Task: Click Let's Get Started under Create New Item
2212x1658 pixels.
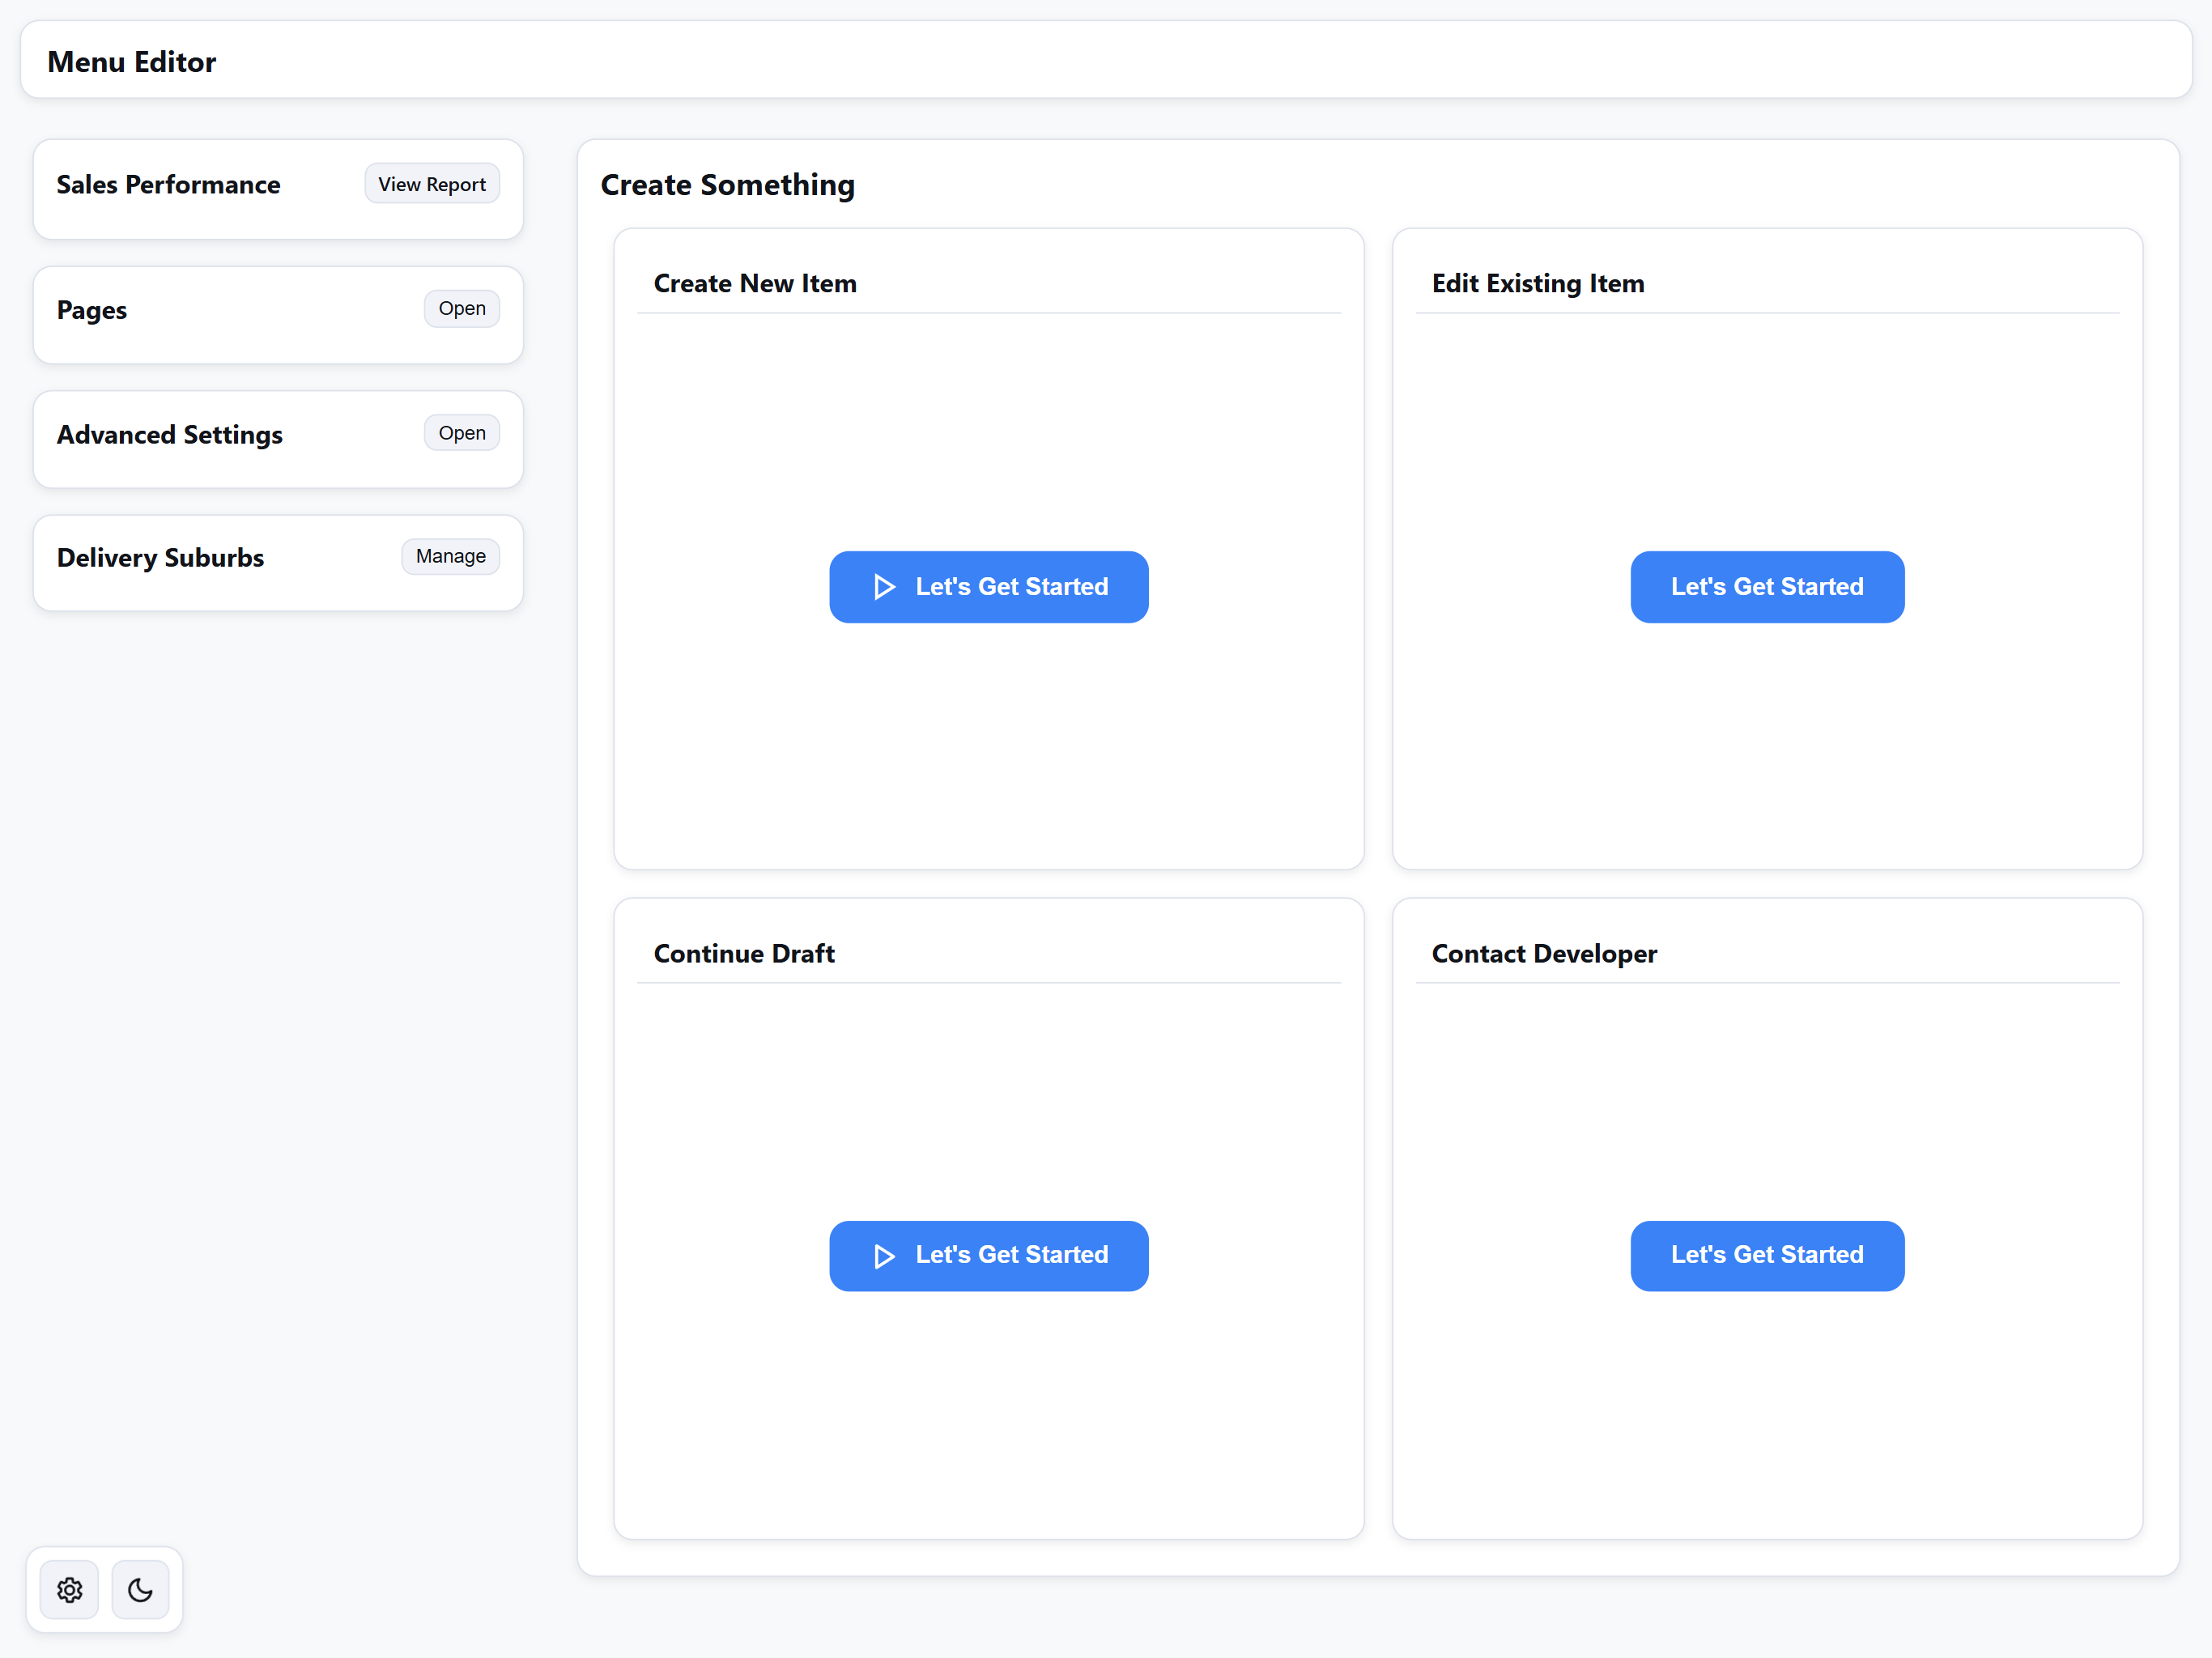Action: point(1011,587)
